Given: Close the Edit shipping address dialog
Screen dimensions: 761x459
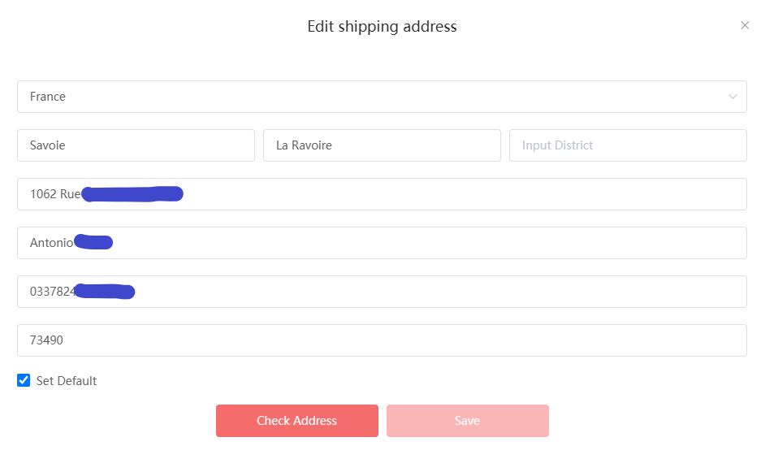Looking at the screenshot, I should (745, 25).
